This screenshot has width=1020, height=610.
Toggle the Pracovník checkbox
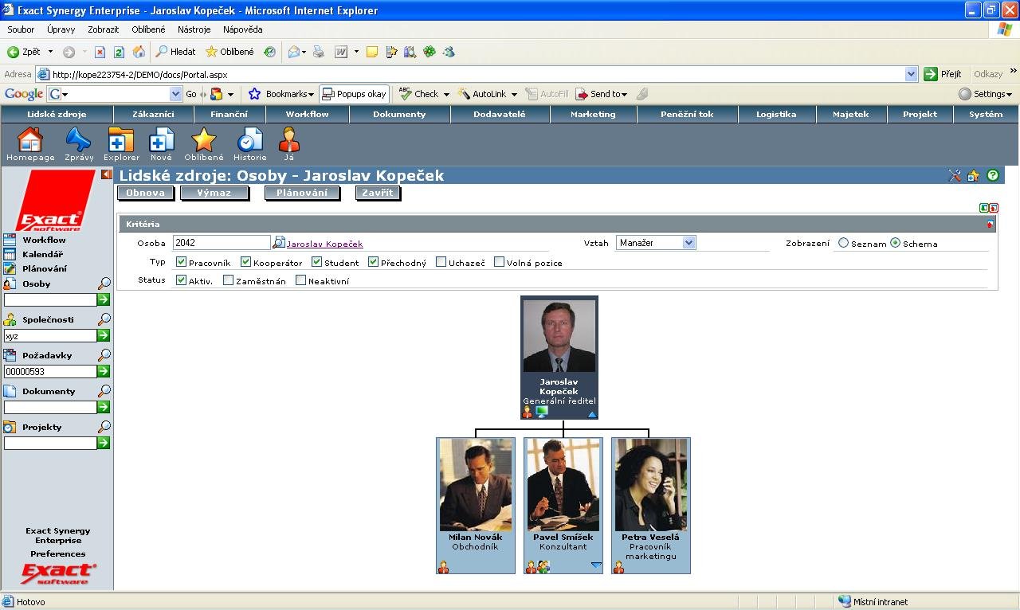pos(181,262)
